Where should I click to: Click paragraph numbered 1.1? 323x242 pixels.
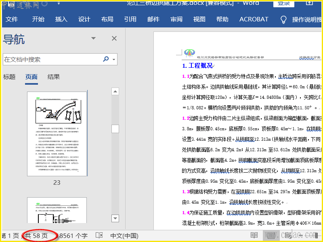pyautogui.click(x=252, y=92)
